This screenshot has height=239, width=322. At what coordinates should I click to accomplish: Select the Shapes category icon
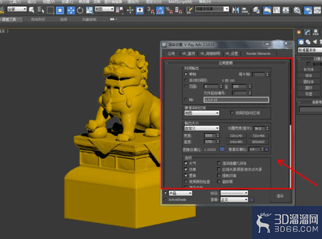[308, 42]
